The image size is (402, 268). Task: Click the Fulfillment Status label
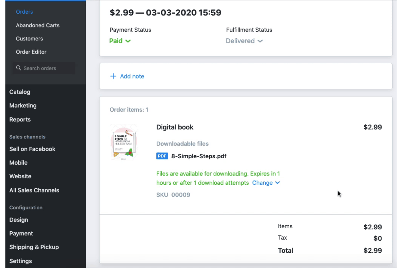point(249,30)
